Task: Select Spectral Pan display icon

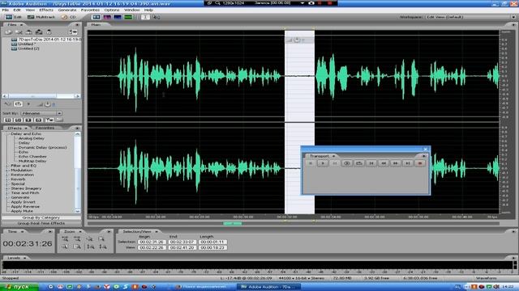Action: [x=118, y=17]
